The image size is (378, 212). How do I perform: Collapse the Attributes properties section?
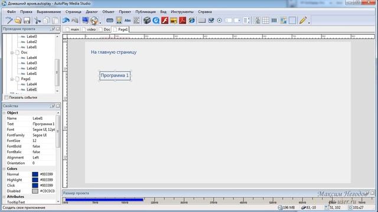pyautogui.click(x=4, y=197)
